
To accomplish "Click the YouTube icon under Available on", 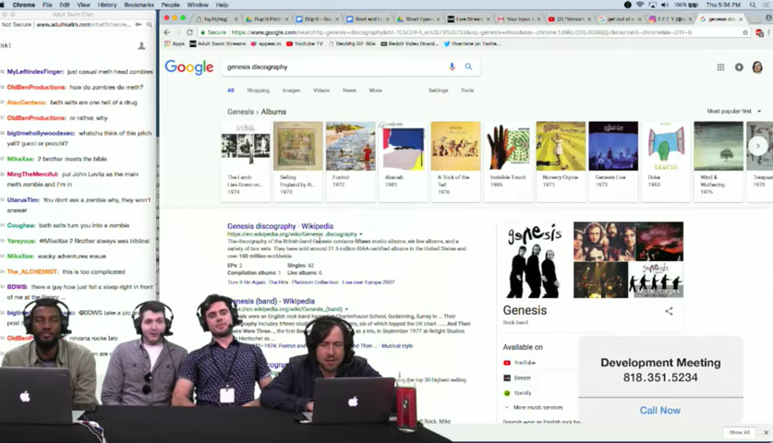I will pos(507,363).
